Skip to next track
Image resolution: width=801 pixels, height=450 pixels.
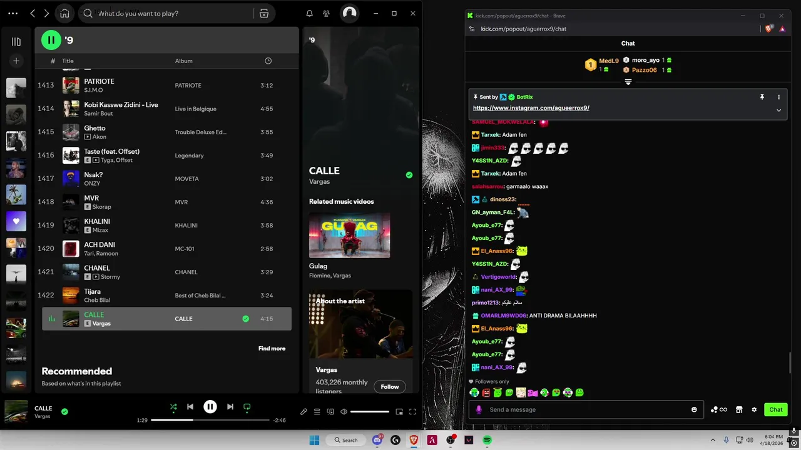[230, 407]
